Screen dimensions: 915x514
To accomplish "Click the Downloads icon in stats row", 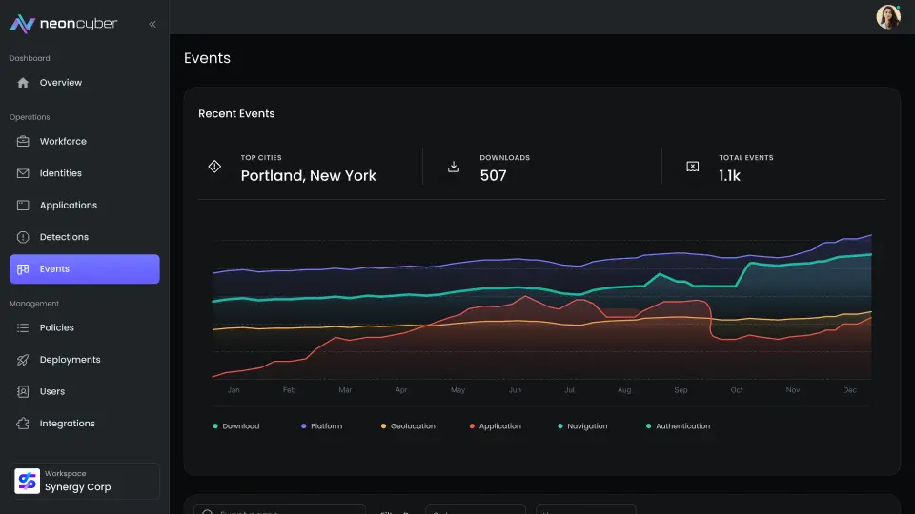I will click(454, 167).
